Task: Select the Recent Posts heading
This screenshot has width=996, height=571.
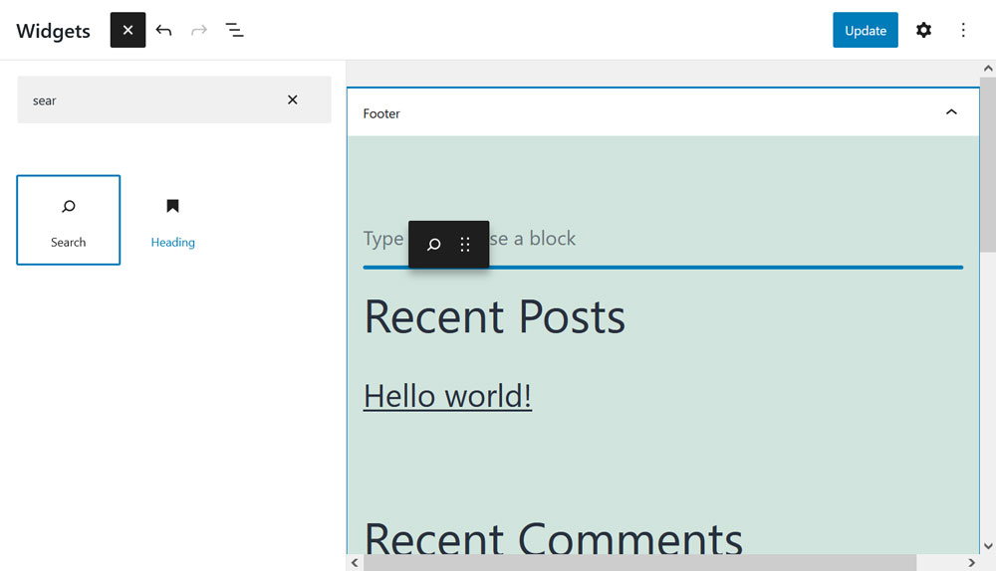Action: [x=494, y=316]
